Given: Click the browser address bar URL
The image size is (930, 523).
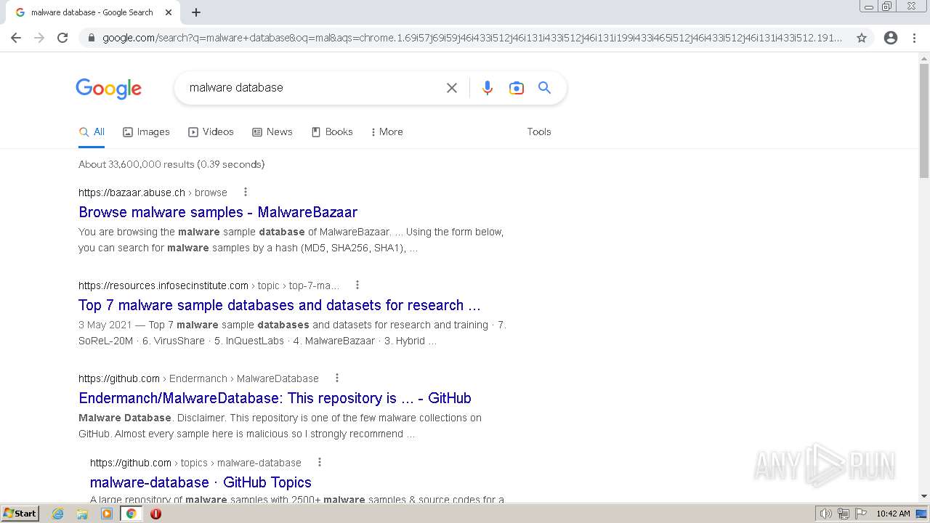Looking at the screenshot, I should click(x=472, y=38).
